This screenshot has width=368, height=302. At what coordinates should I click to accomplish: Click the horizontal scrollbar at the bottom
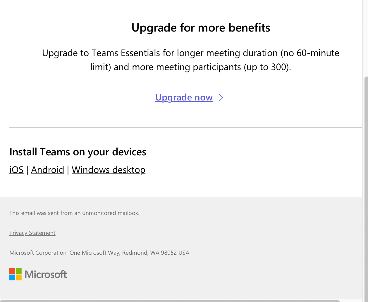170,301
